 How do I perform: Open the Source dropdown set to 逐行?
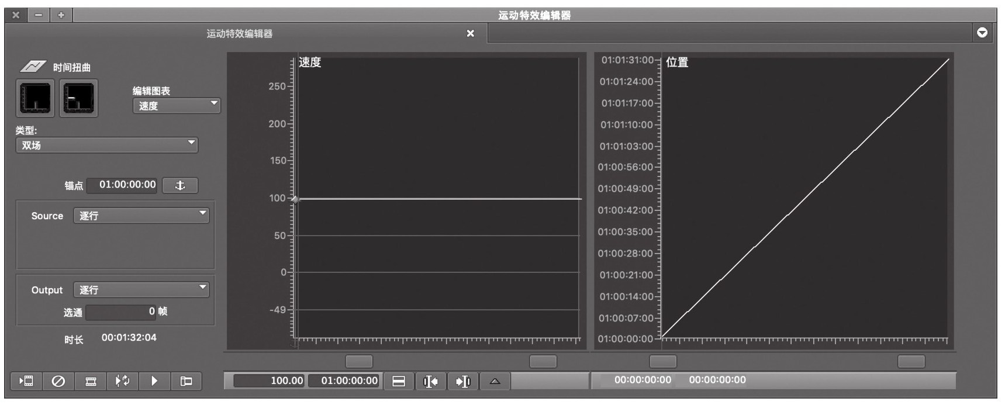click(x=141, y=216)
